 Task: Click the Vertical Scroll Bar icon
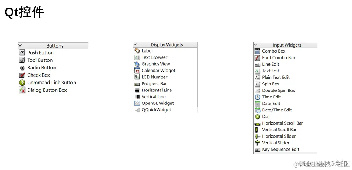[257, 129]
